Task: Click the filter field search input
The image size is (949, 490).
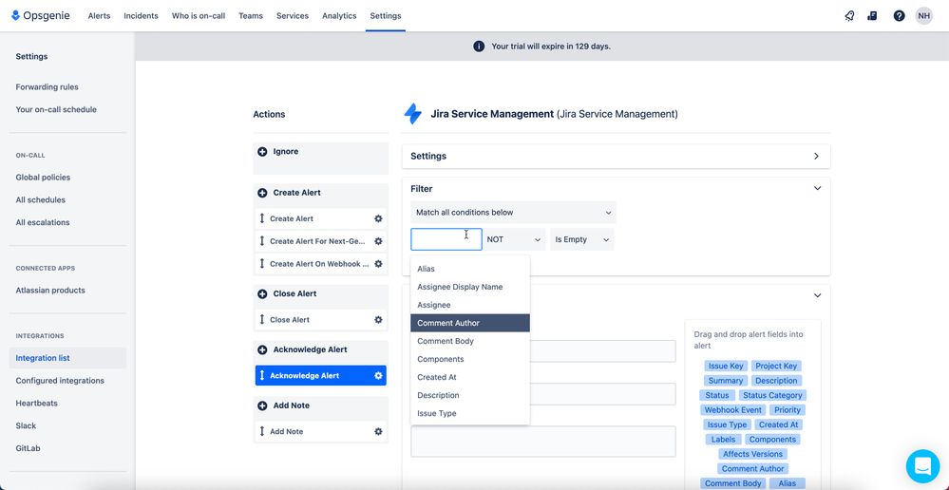Action: coord(446,239)
